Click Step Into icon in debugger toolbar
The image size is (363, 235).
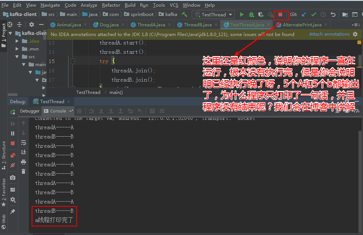point(101,111)
